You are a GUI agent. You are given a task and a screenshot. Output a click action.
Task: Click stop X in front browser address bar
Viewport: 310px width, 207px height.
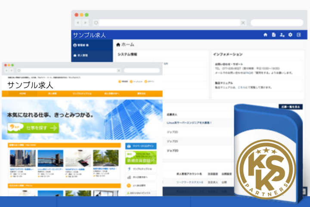(x=119, y=71)
